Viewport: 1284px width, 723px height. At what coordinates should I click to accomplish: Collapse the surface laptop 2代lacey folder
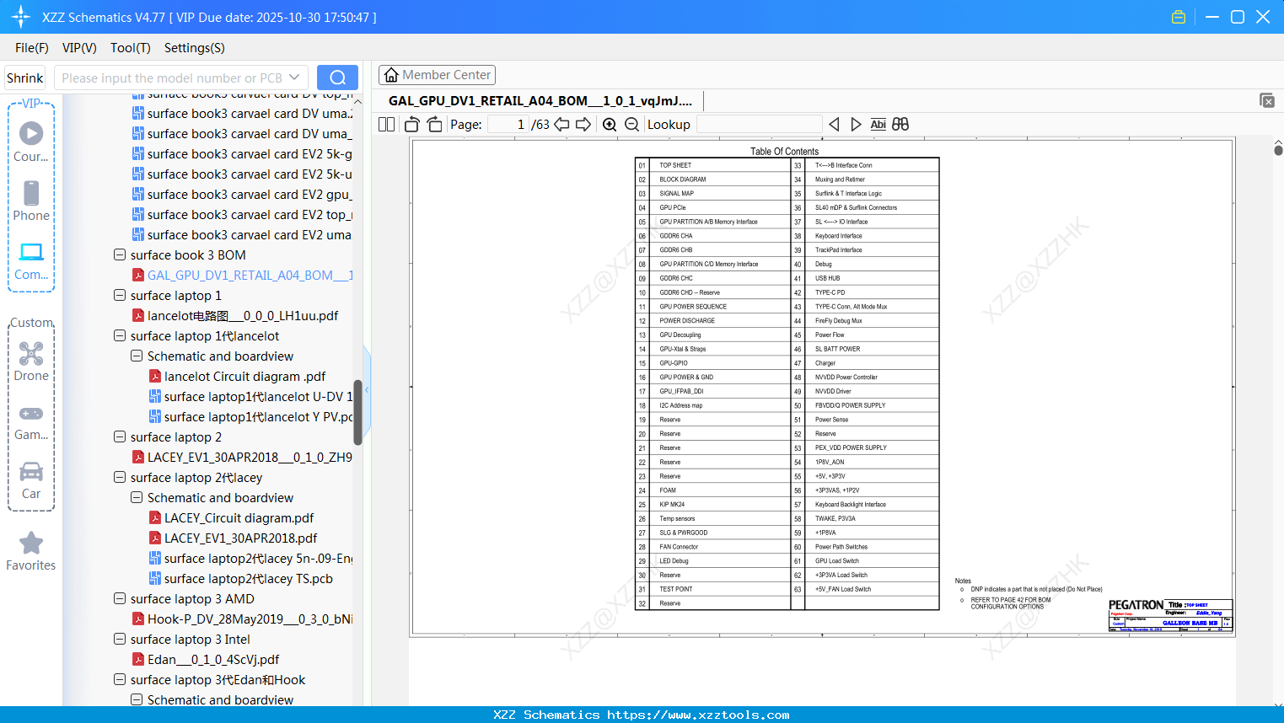[120, 478]
